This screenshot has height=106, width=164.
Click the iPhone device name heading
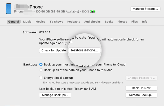36,7
